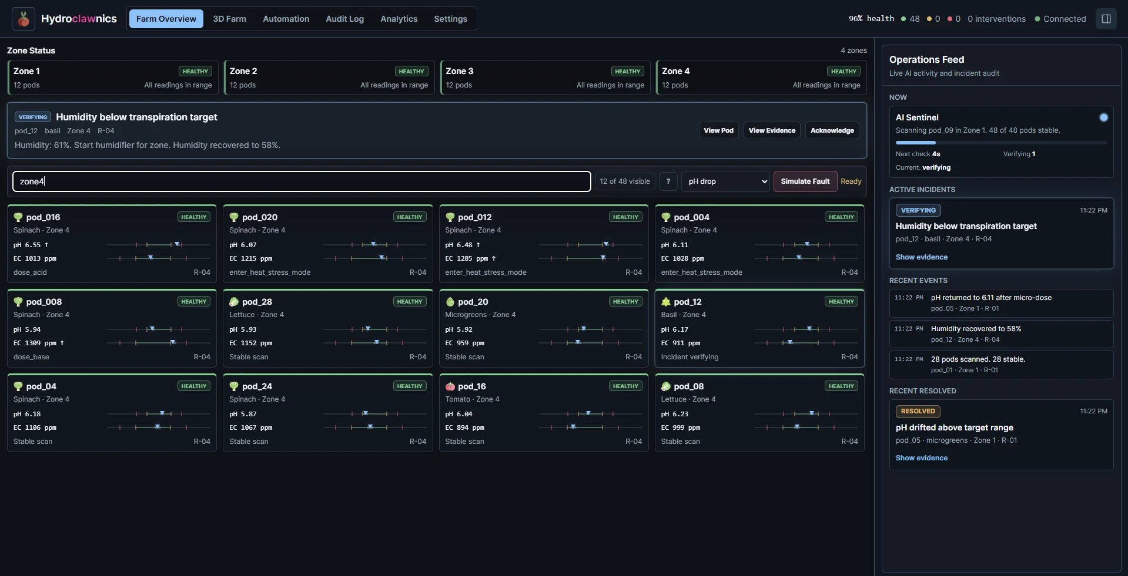Click the pH range gauge on pod_016
This screenshot has width=1128, height=576.
click(159, 244)
